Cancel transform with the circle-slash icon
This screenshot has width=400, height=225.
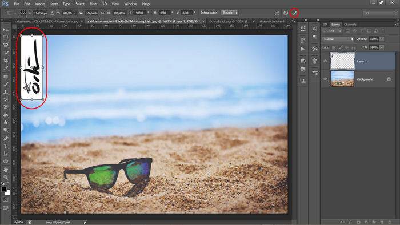pos(286,13)
